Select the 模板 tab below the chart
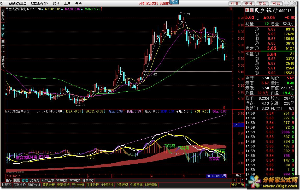The height and width of the screenshot is (190, 300). click(x=17, y=180)
